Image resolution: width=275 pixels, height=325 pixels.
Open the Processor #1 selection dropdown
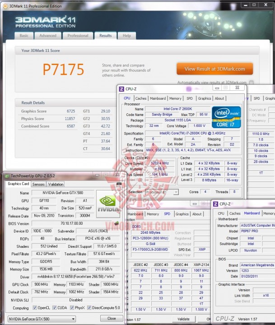point(162,192)
